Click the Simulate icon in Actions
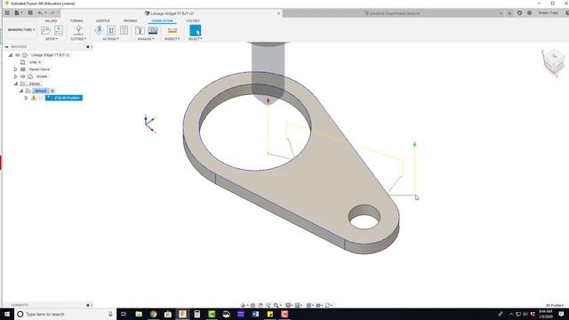 [x=99, y=30]
